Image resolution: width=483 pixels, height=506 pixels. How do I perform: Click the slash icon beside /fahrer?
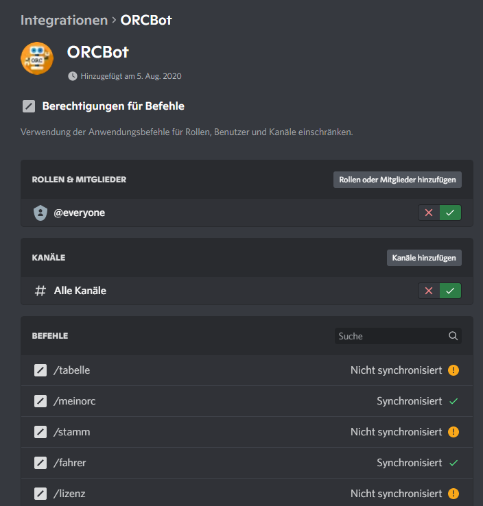(x=40, y=463)
